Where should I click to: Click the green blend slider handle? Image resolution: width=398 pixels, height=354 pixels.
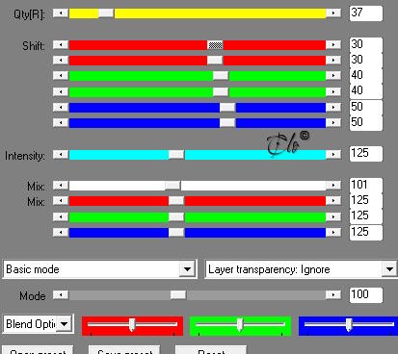(x=240, y=325)
